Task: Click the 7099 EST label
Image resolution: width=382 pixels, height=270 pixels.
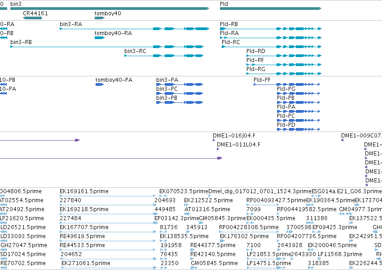Action: tap(254, 209)
